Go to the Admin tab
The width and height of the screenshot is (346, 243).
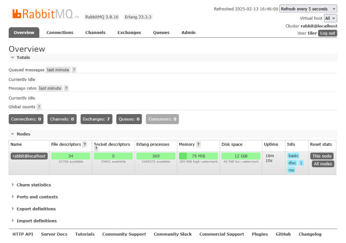pyautogui.click(x=188, y=33)
